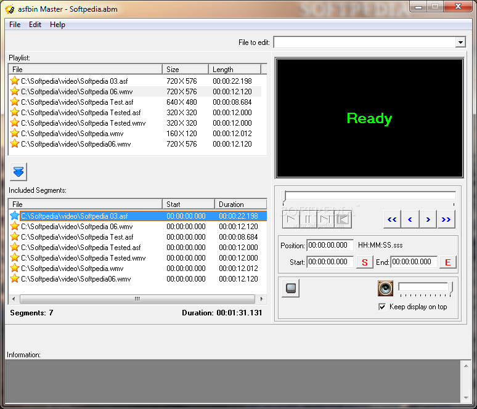Click the Start time input field
This screenshot has height=409, width=477.
pyautogui.click(x=330, y=262)
